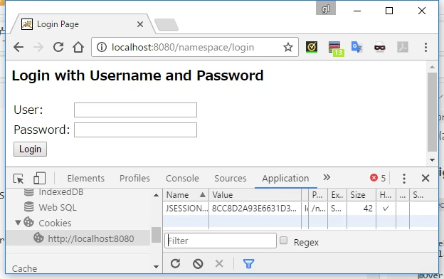Click the Cache heading in sidebar
The image size is (444, 279).
point(24,268)
